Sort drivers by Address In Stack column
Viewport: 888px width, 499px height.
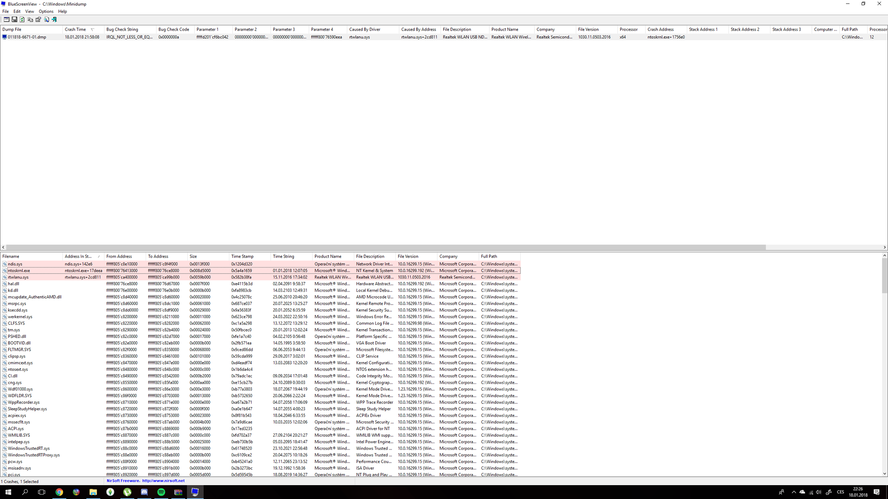pos(78,256)
